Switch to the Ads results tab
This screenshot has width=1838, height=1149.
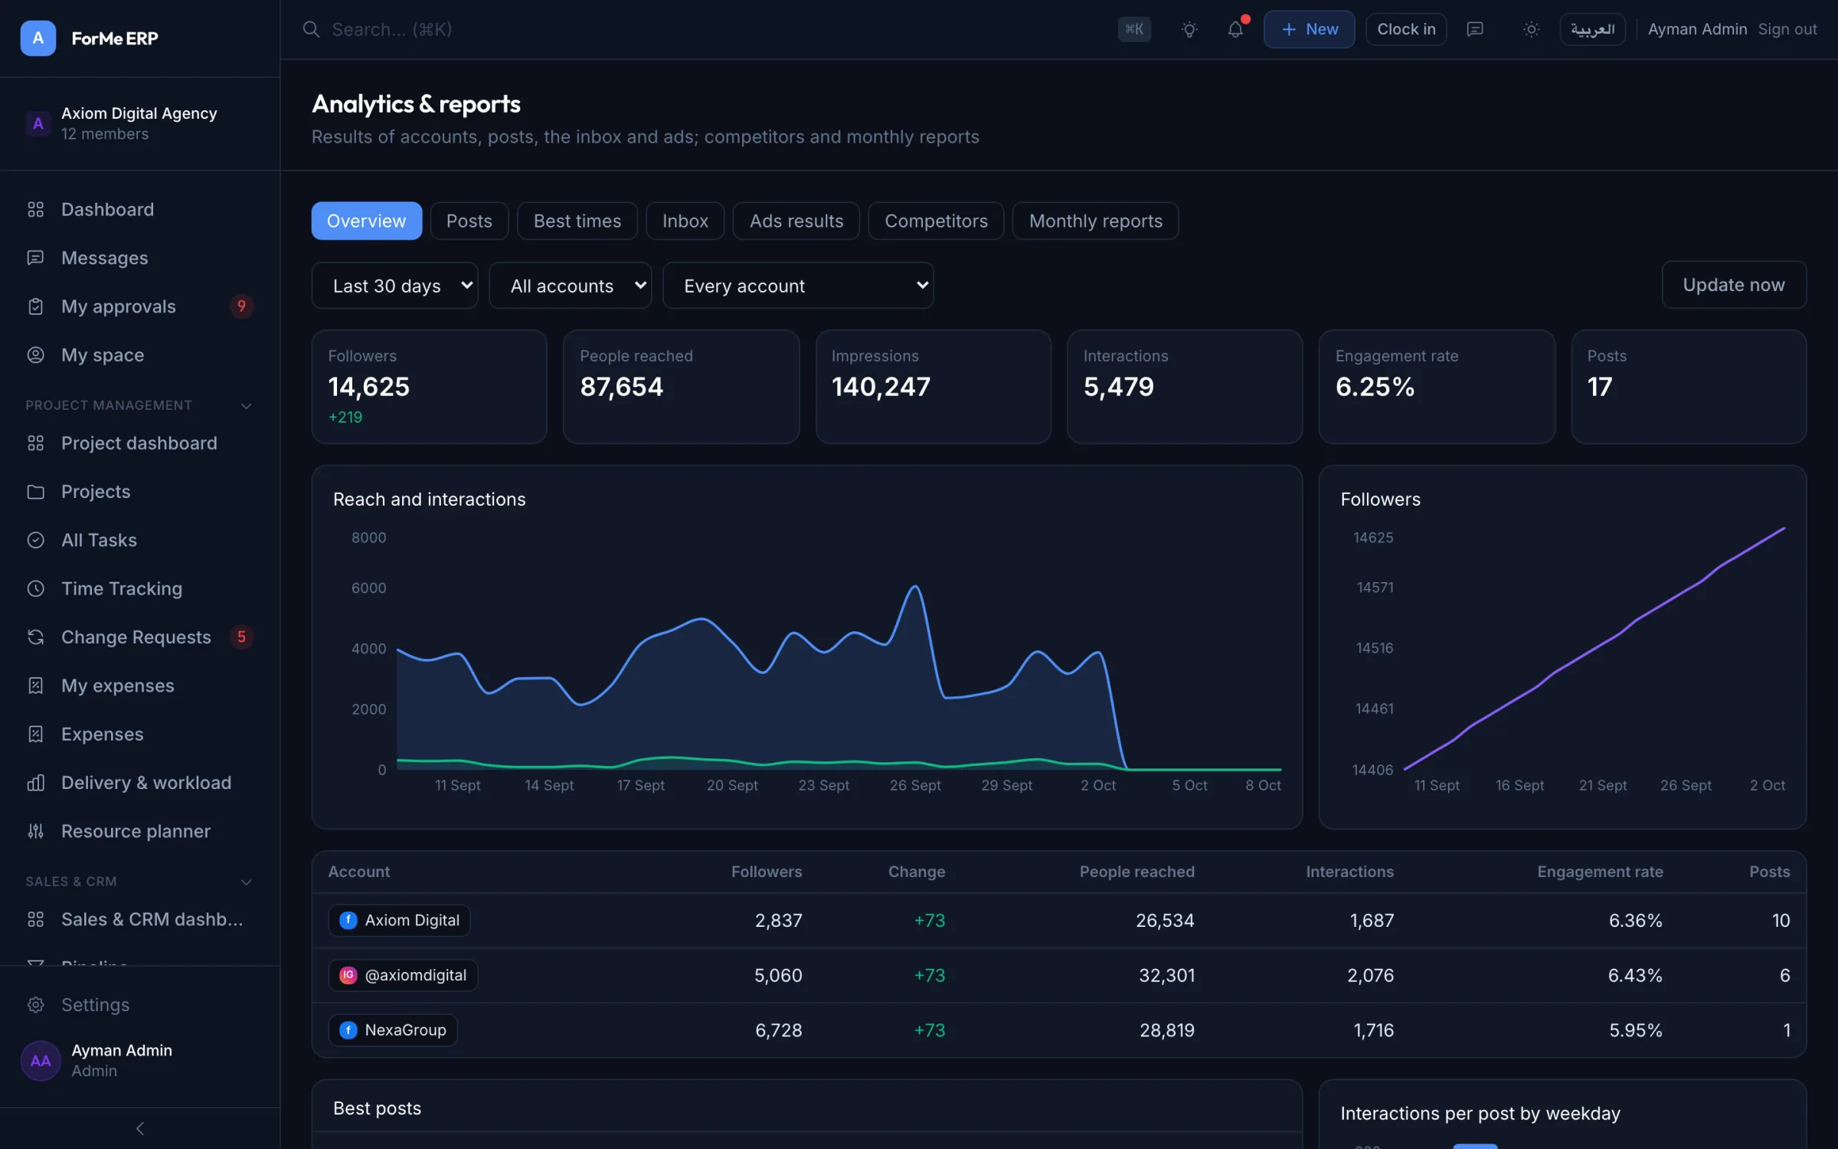[x=796, y=221]
